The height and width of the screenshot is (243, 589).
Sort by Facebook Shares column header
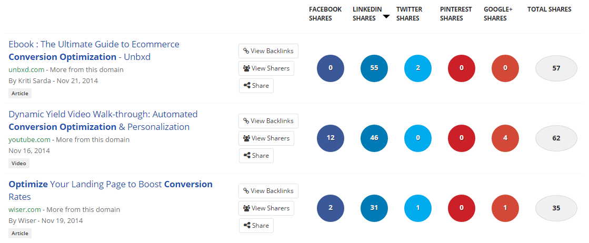click(325, 14)
